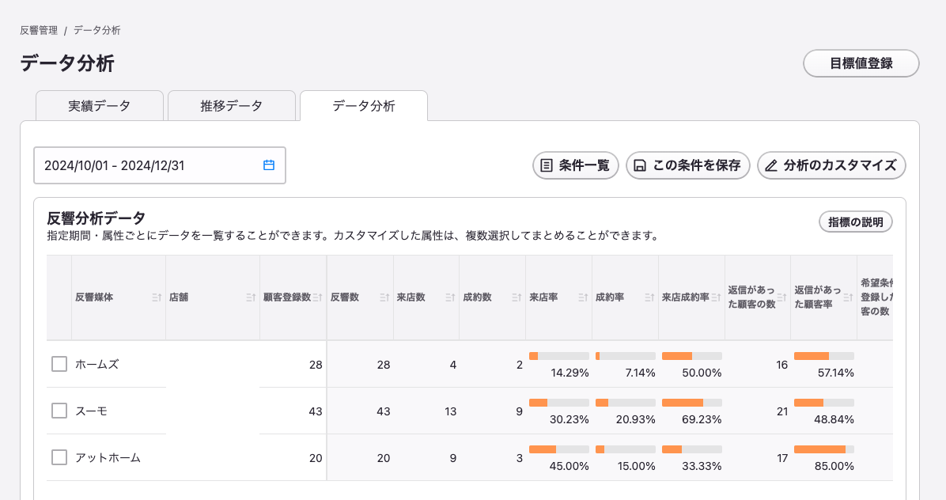This screenshot has width=946, height=500.
Task: Click データ分析 breadcrumb text
Action: tap(97, 30)
